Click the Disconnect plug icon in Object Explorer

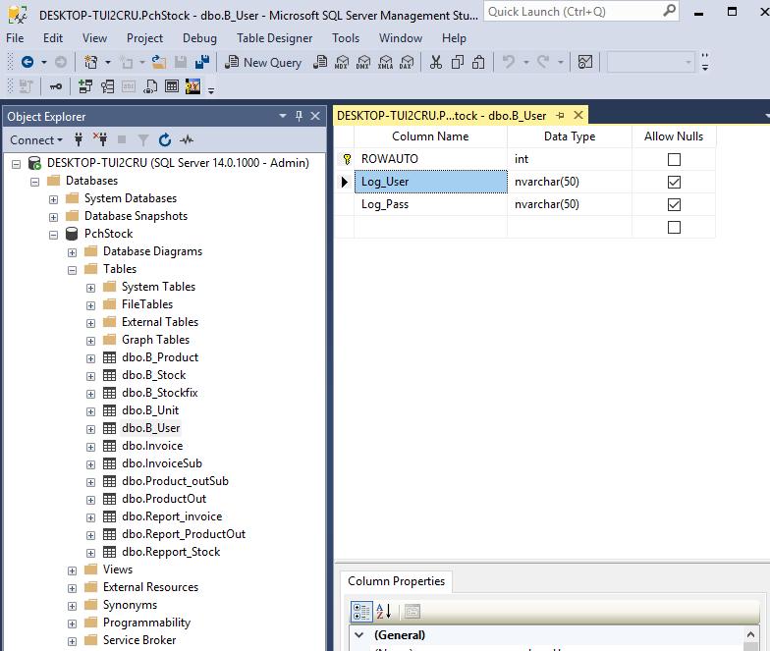click(99, 140)
